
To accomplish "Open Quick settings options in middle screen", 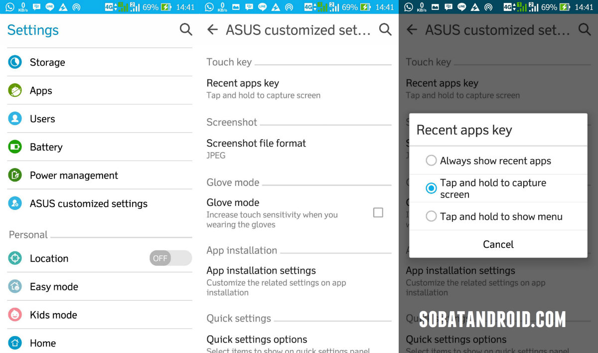I will (x=299, y=343).
